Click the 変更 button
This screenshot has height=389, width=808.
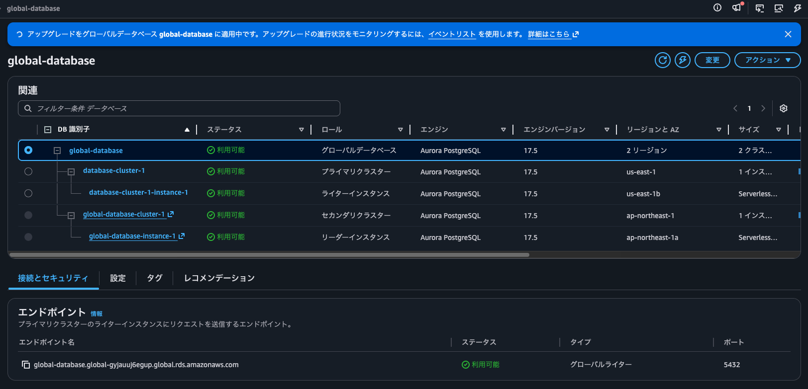[x=712, y=60]
